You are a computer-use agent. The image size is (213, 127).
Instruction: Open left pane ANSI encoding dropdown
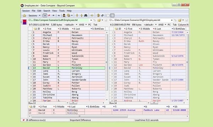click(83, 25)
